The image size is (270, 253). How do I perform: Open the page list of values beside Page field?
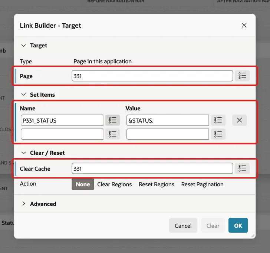[242, 76]
